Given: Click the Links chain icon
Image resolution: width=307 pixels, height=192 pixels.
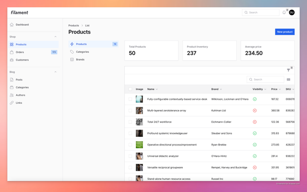Looking at the screenshot, I should [x=12, y=103].
